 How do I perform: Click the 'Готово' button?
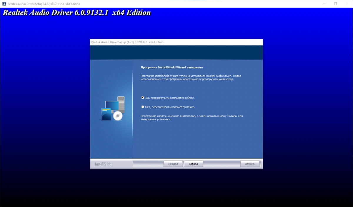194,164
